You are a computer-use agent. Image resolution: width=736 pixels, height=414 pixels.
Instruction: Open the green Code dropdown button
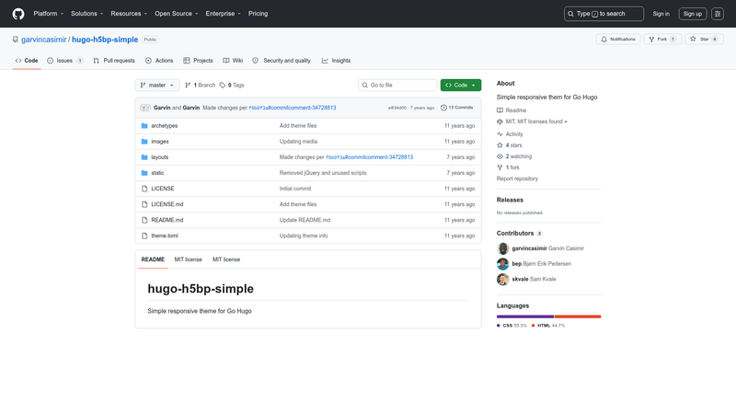click(461, 85)
